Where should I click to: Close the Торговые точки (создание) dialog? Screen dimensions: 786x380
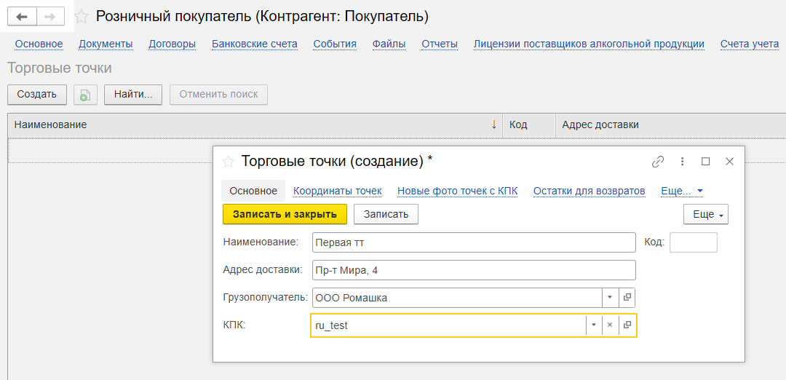click(730, 162)
